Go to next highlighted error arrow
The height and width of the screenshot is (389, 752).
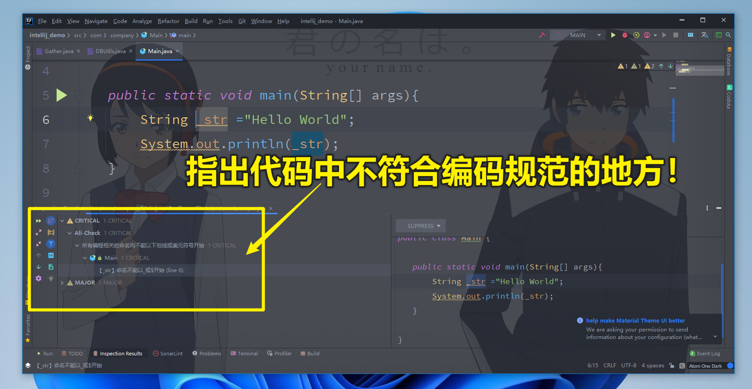coord(670,66)
